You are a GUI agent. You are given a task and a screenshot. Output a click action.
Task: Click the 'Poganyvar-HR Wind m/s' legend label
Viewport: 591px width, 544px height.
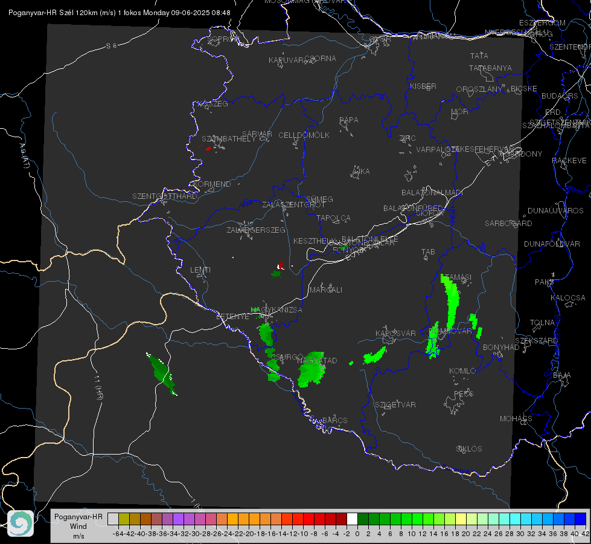(78, 526)
